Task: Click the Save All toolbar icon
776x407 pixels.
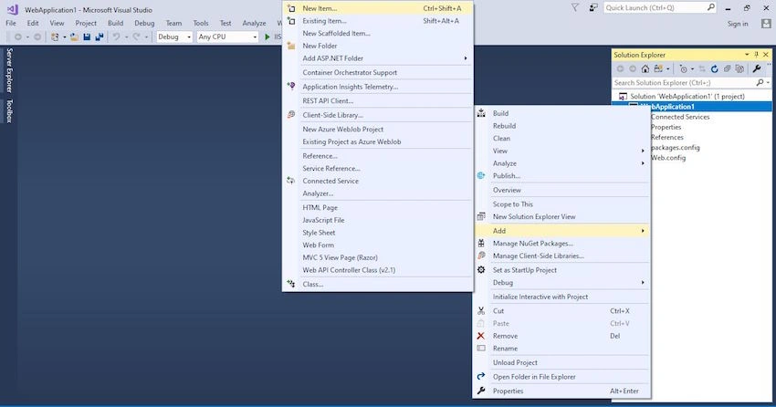Action: tap(100, 37)
